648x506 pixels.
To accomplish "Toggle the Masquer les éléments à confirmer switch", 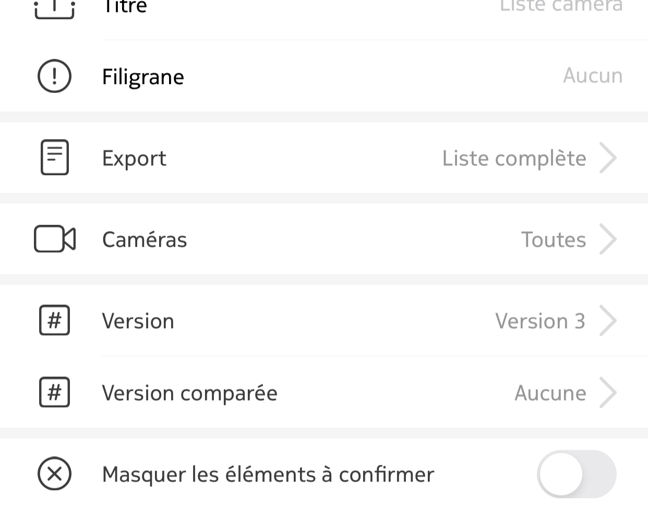I will [577, 474].
